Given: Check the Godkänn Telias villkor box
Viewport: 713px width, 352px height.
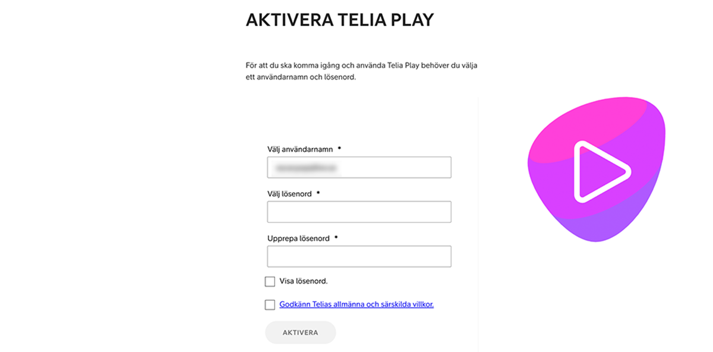Looking at the screenshot, I should point(269,304).
